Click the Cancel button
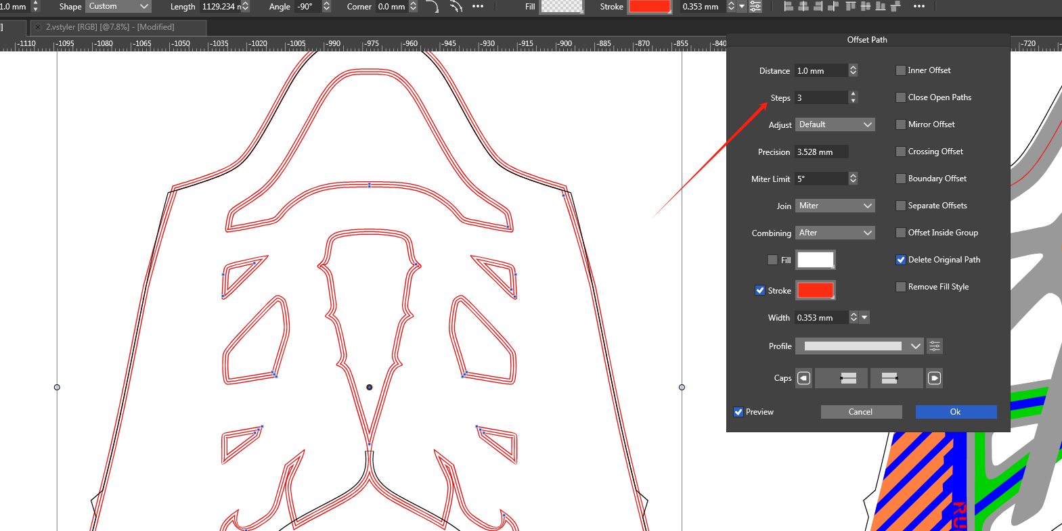Image resolution: width=1062 pixels, height=531 pixels. click(861, 412)
